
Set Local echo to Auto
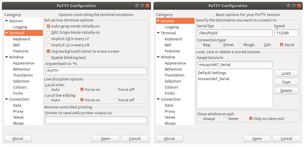[x=48, y=89]
